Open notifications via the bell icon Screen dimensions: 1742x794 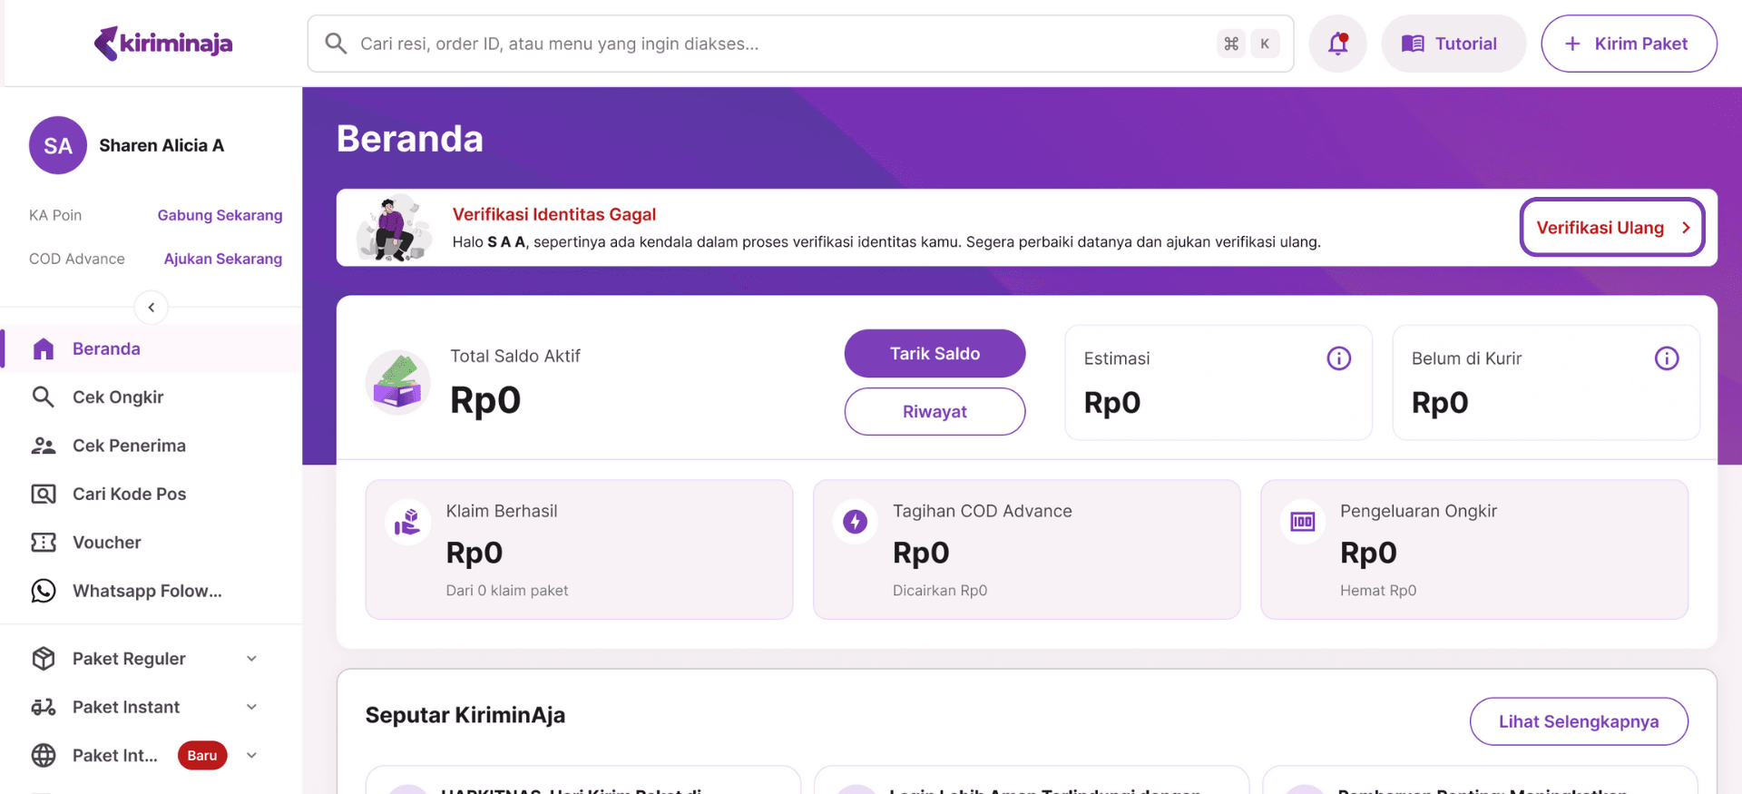pos(1337,43)
